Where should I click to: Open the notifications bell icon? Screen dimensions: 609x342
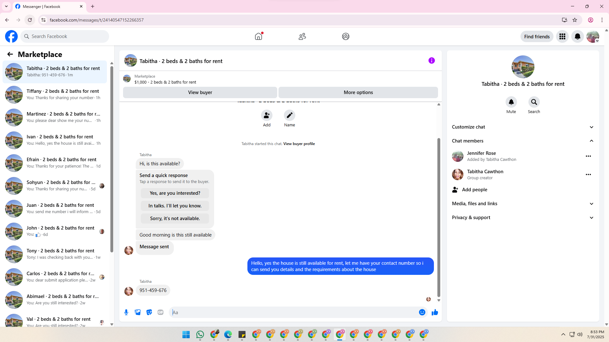pyautogui.click(x=577, y=36)
